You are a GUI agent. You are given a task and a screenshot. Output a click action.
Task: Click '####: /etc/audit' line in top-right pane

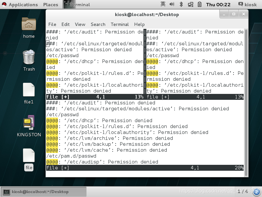pos(195,35)
